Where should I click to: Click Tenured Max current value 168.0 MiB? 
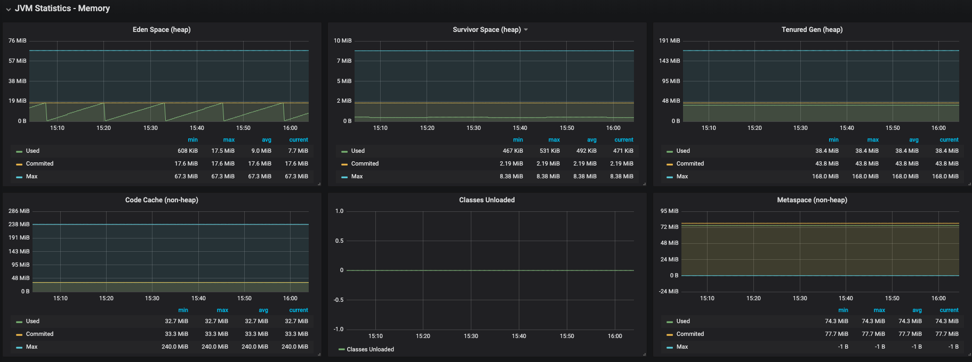click(x=945, y=177)
